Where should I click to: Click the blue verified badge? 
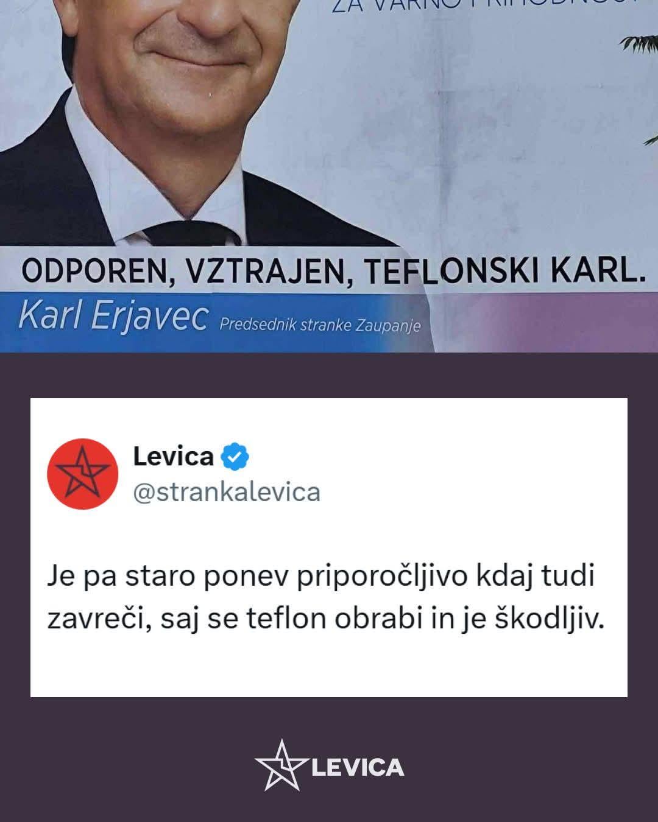click(x=235, y=457)
